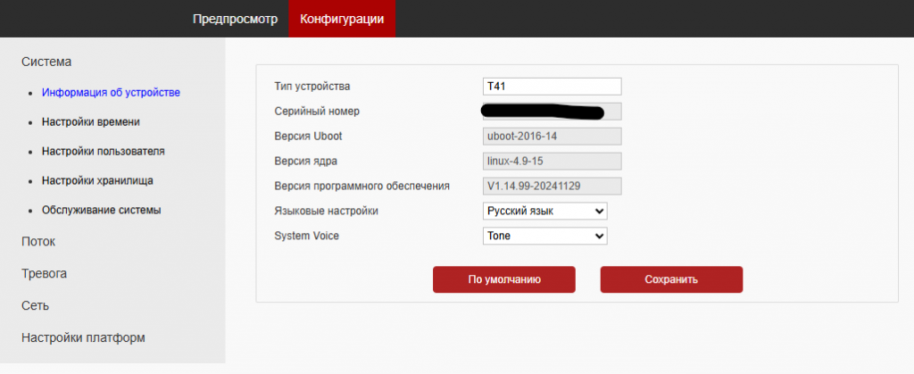Open Информация об устройстве page
The image size is (914, 374).
click(111, 92)
